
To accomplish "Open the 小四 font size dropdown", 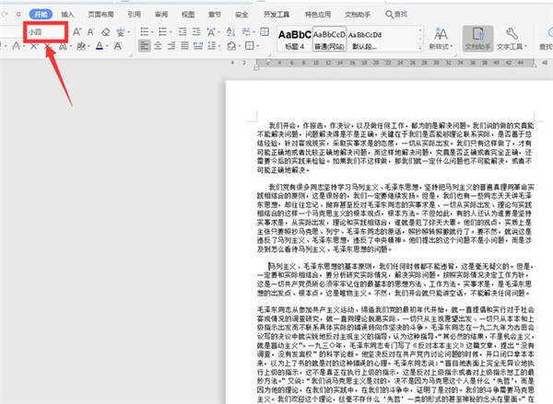I will [63, 31].
